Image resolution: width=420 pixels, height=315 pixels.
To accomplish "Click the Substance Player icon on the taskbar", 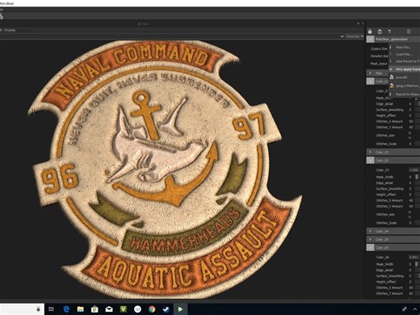I will [180, 309].
